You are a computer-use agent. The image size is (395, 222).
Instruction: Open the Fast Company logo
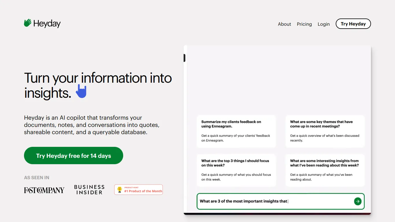(44, 190)
